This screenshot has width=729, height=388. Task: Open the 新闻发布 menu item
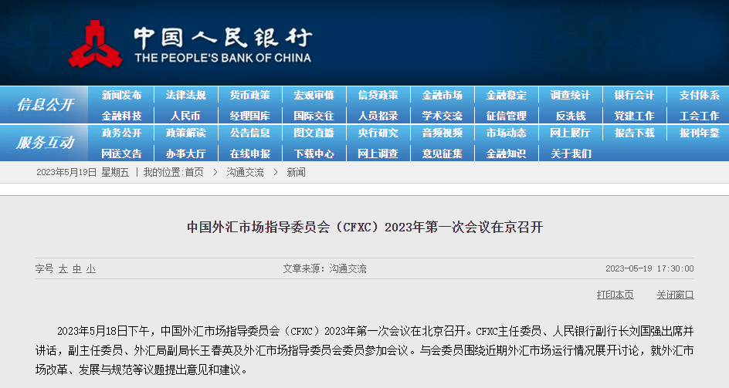coord(121,96)
